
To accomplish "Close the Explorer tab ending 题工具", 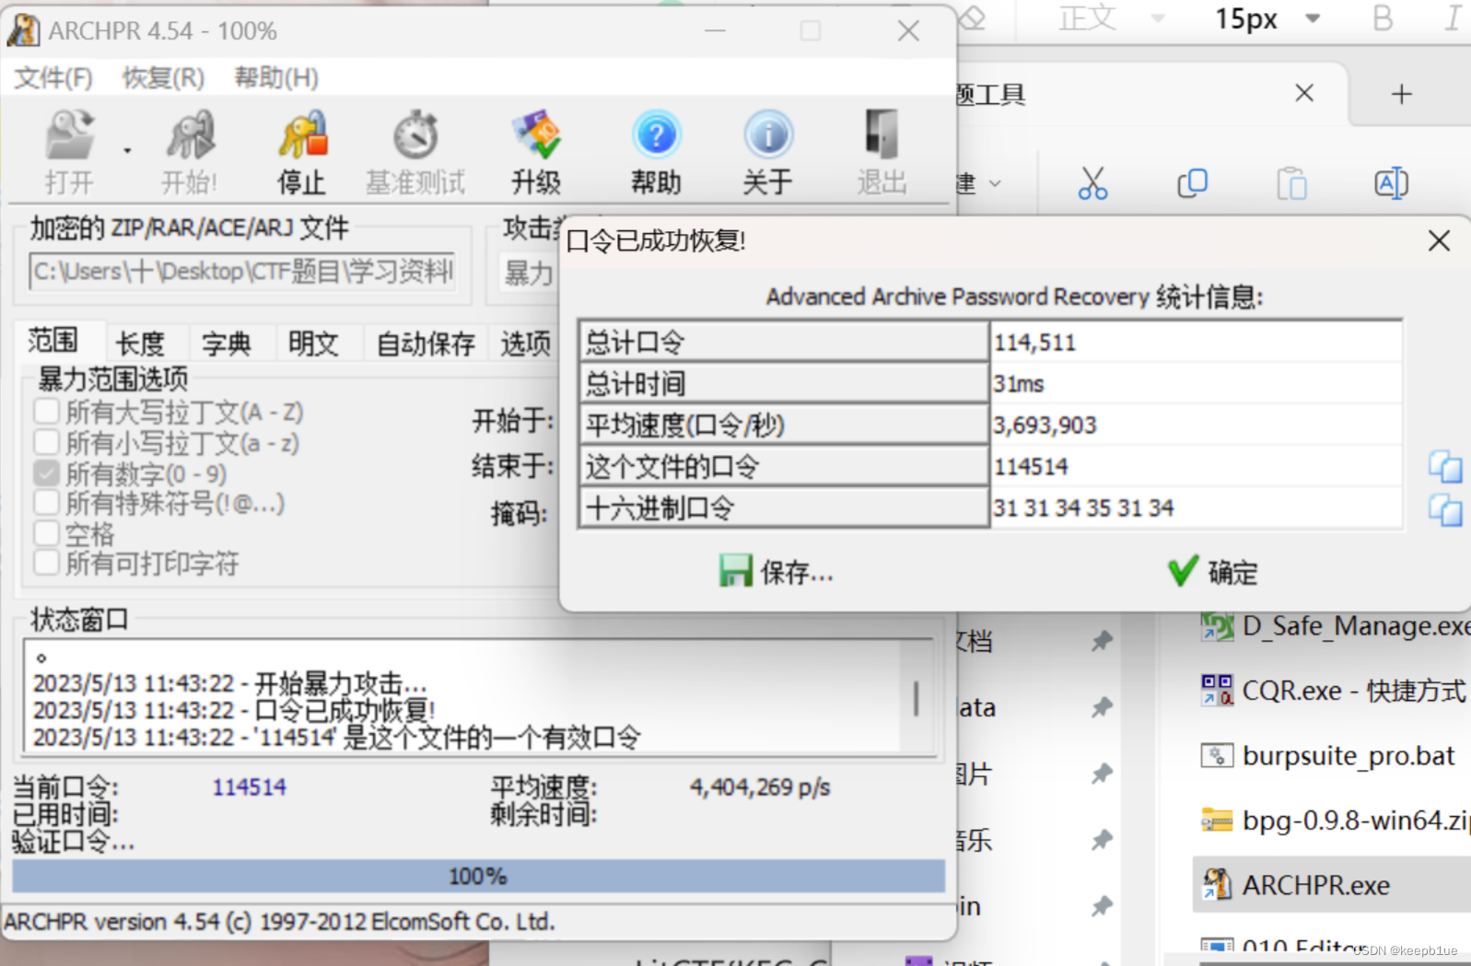I will 1304,93.
